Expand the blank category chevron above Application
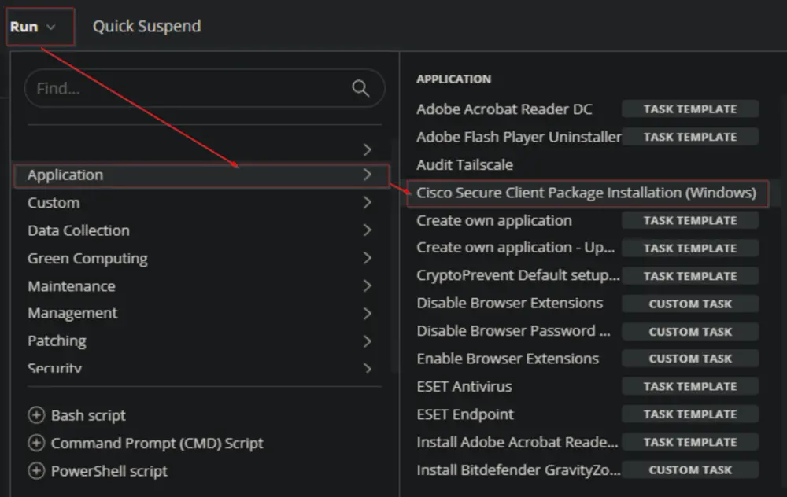This screenshot has width=787, height=497. point(368,149)
